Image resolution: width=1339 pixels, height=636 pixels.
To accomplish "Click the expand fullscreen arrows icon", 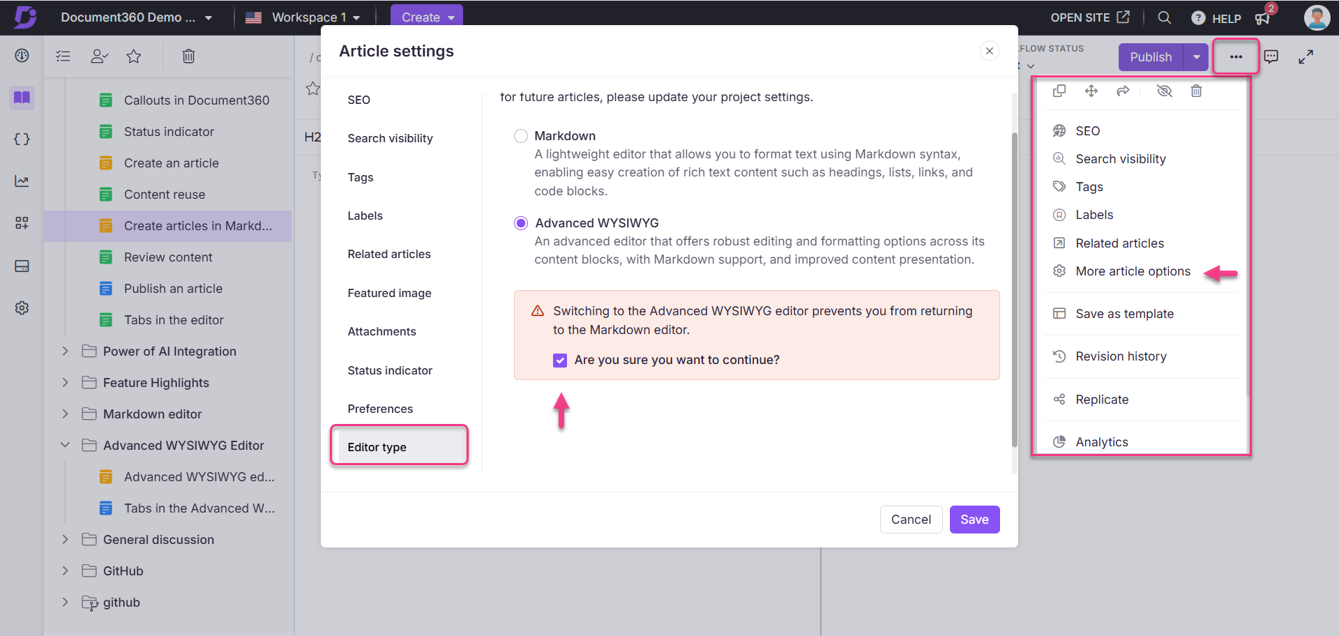I will 1306,56.
